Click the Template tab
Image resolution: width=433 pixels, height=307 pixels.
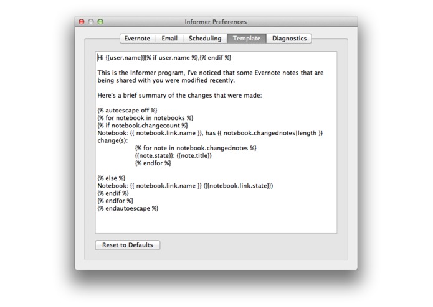click(247, 39)
